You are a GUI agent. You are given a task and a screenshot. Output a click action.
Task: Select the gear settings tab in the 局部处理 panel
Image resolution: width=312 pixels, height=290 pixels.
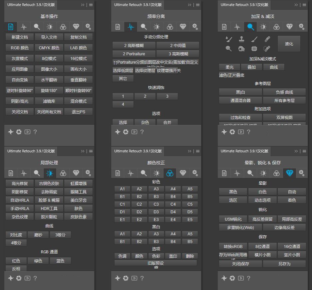(88, 173)
